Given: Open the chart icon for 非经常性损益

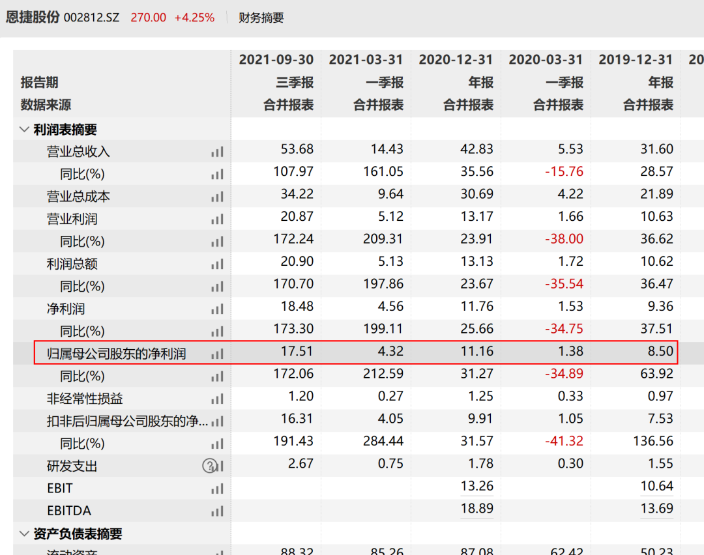Looking at the screenshot, I should [x=217, y=399].
